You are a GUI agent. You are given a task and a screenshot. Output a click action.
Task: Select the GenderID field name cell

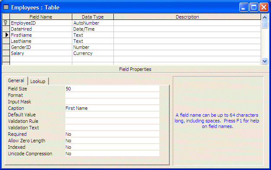point(41,47)
